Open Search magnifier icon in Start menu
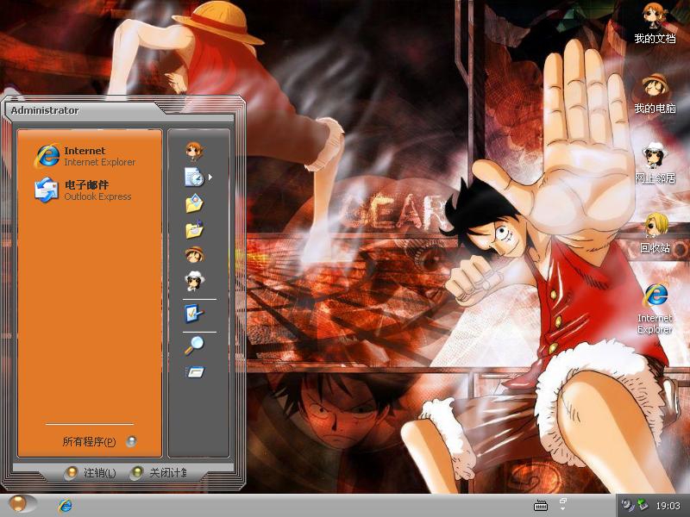 point(194,346)
